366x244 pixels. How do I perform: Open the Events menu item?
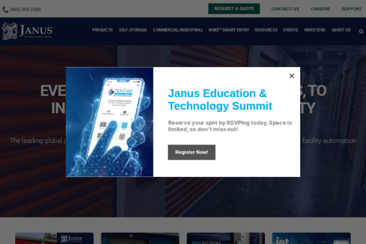pyautogui.click(x=290, y=30)
